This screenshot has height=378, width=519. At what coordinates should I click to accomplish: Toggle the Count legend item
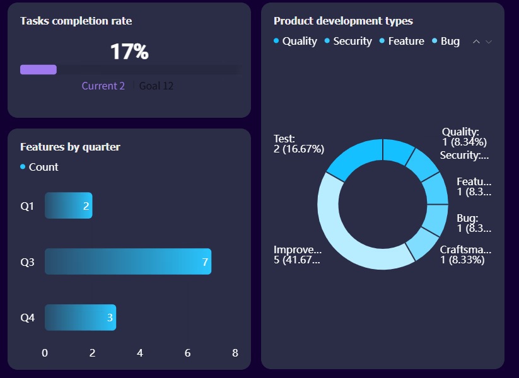click(x=39, y=167)
